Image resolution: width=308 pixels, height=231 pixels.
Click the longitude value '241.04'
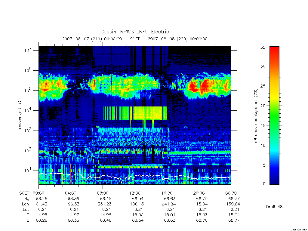(x=169, y=204)
